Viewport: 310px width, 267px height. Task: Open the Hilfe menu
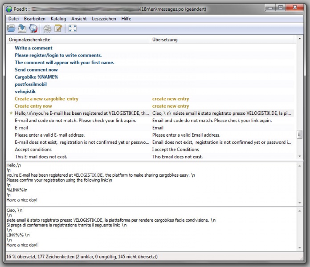[x=126, y=19]
